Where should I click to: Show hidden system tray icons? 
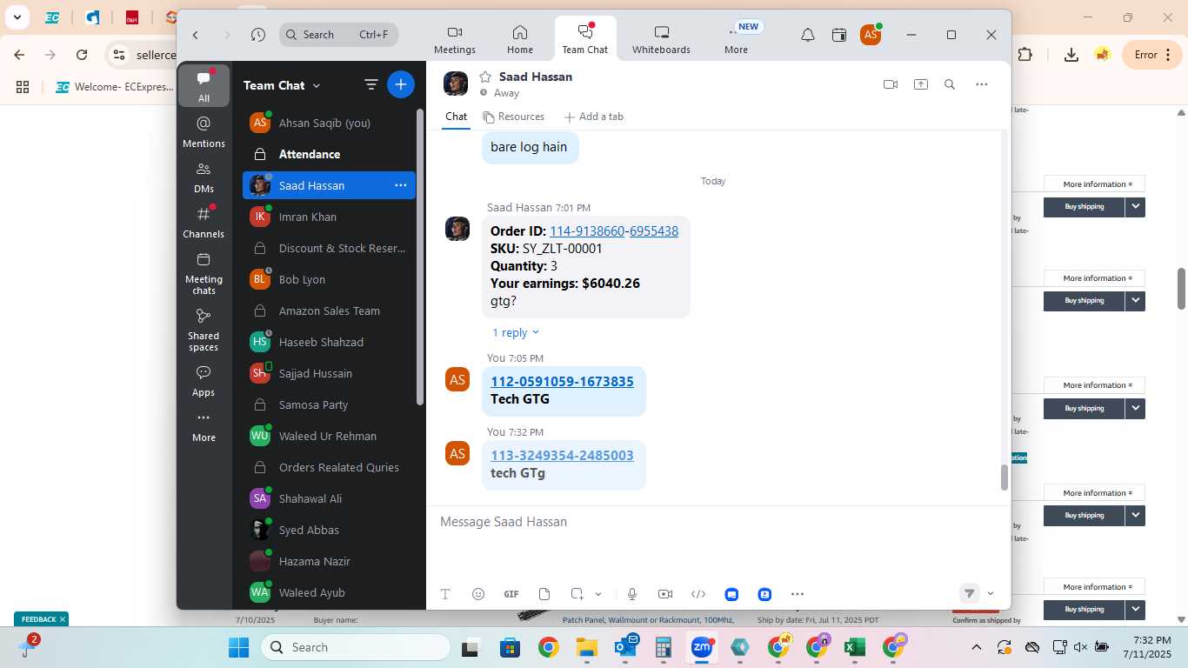[x=976, y=647]
